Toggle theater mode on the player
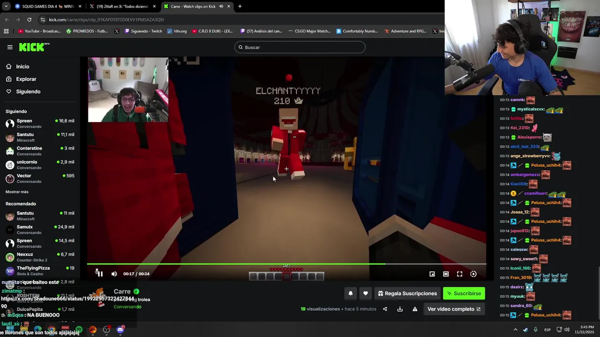 point(446,274)
